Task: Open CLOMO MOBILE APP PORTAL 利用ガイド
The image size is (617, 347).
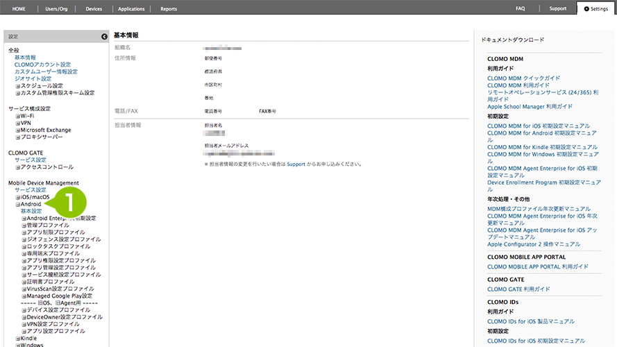Action: coord(538,266)
